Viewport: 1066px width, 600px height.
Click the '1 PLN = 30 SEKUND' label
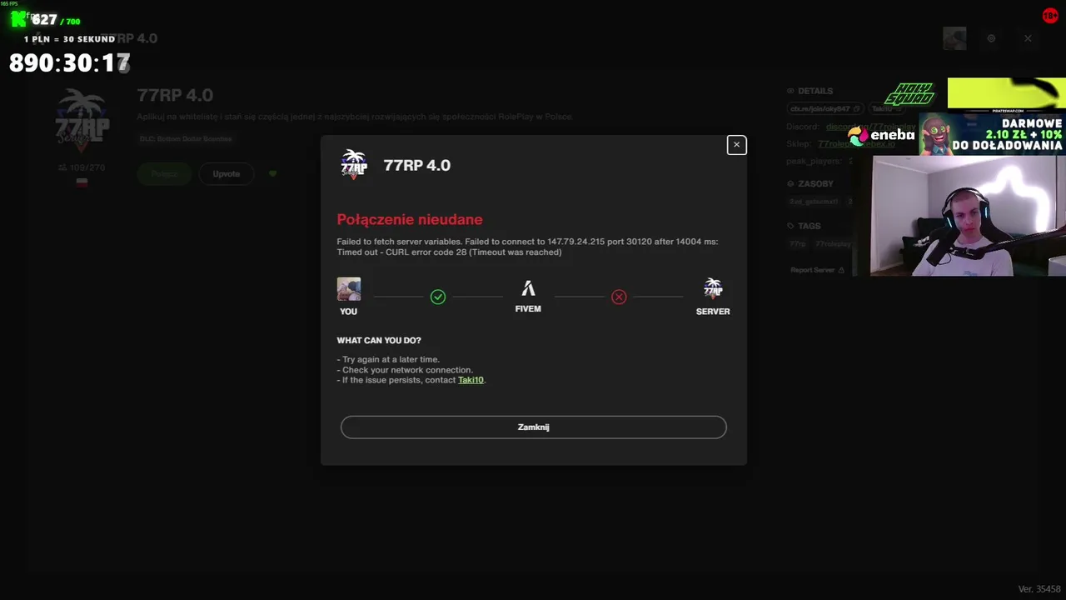69,39
